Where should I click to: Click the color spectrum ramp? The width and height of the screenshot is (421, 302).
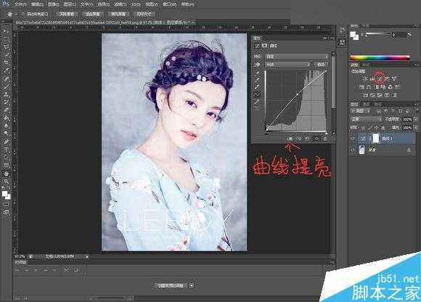380,57
